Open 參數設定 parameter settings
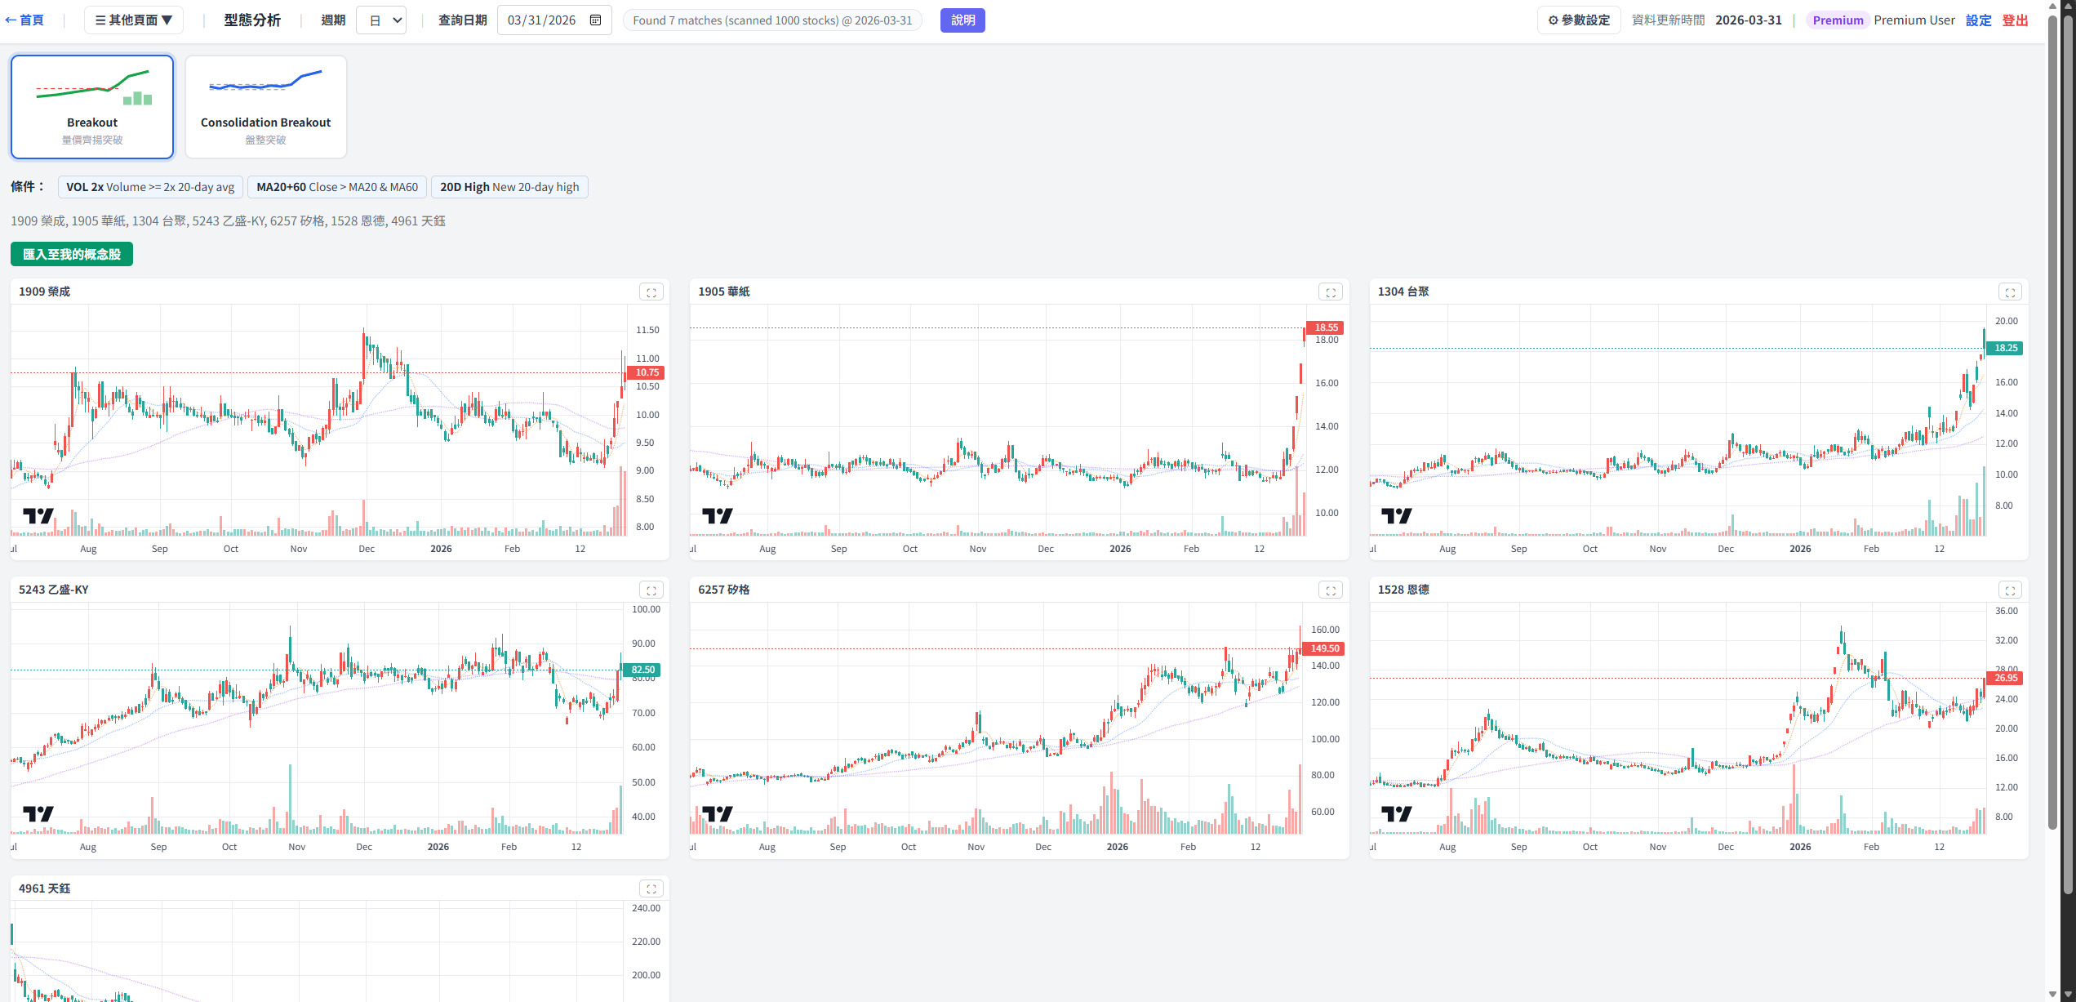The height and width of the screenshot is (1002, 2076). (1579, 20)
